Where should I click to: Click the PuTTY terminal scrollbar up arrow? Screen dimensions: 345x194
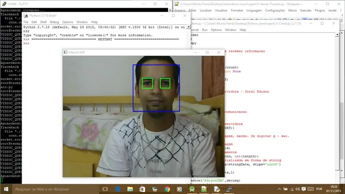click(x=170, y=10)
